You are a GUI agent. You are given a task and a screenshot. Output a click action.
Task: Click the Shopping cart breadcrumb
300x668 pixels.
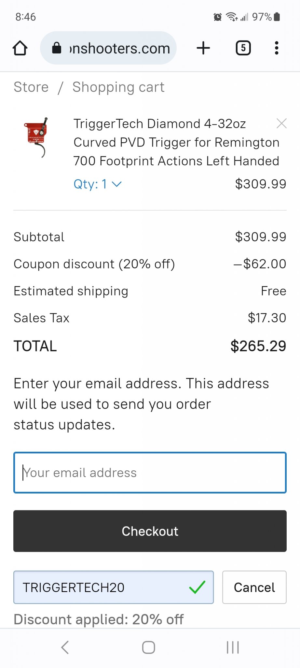point(118,87)
